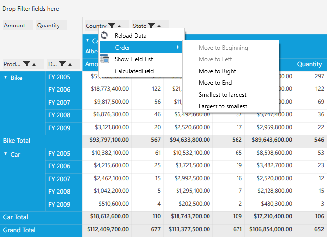Click the D... row field button
This screenshot has width=327, height=237.
tap(63, 64)
